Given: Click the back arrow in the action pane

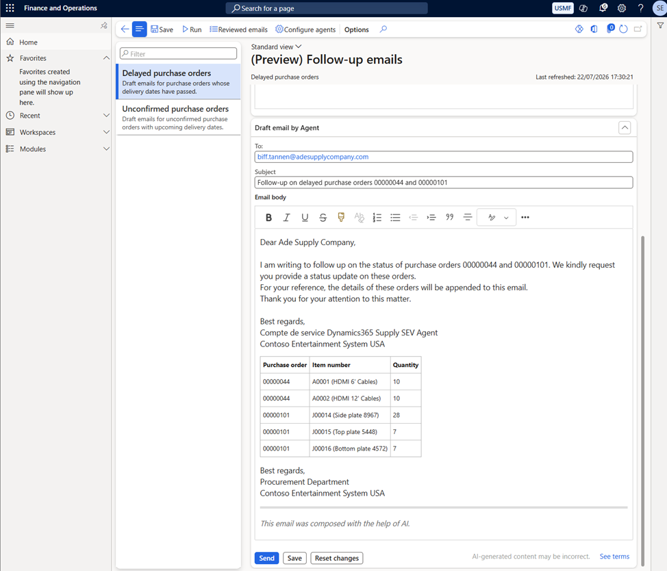Looking at the screenshot, I should pyautogui.click(x=125, y=29).
